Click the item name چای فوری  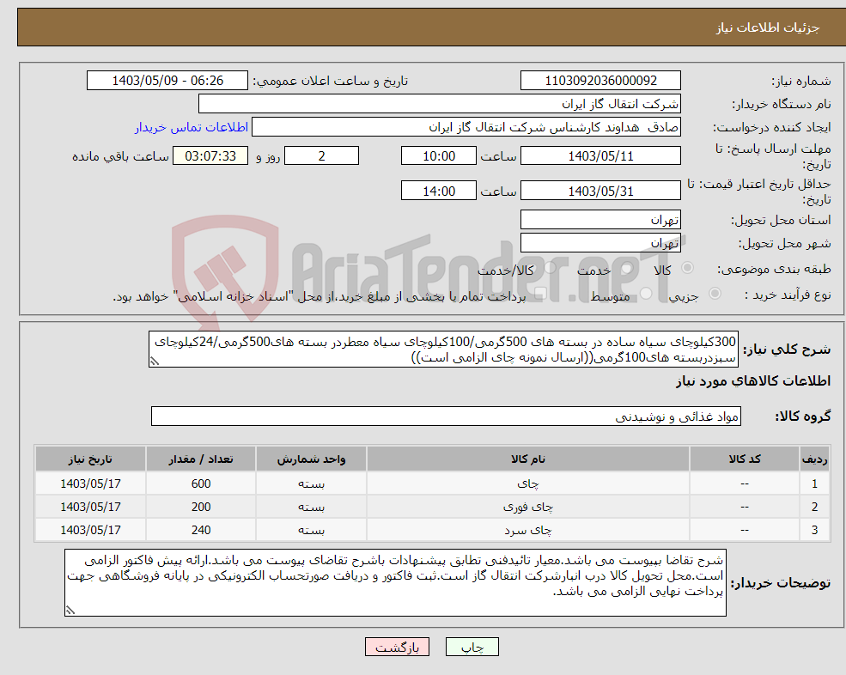coord(527,508)
